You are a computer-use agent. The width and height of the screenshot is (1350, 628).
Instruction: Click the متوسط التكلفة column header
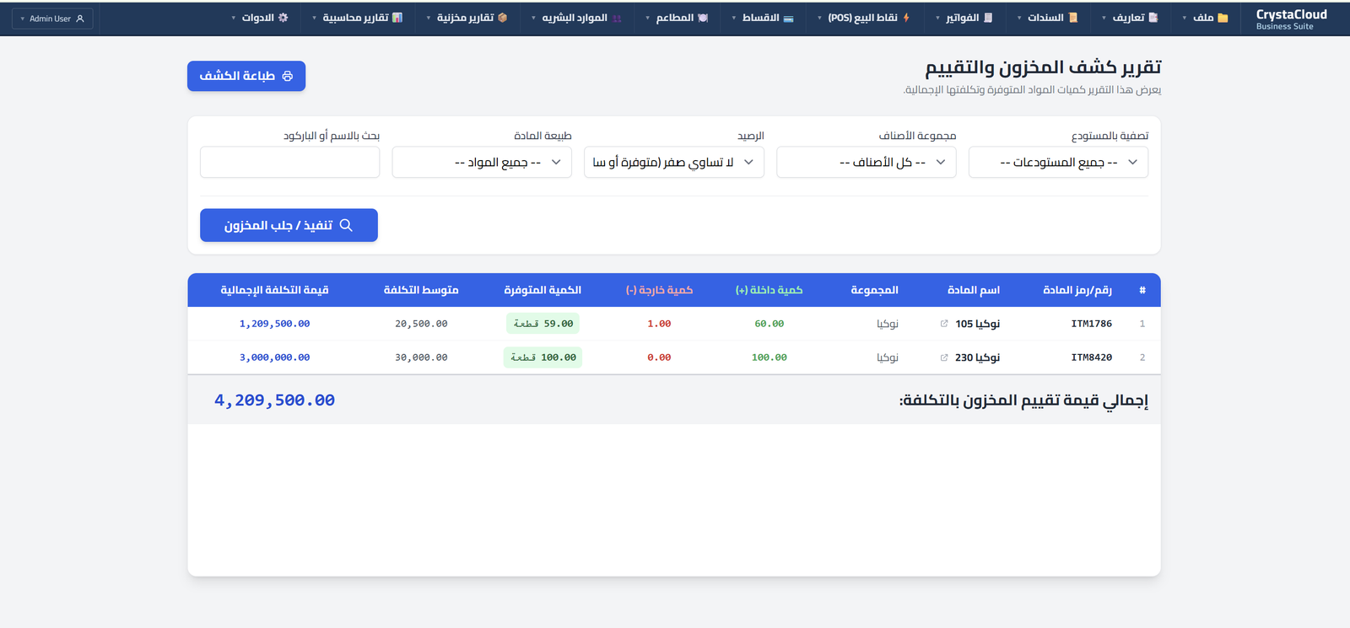[421, 290]
